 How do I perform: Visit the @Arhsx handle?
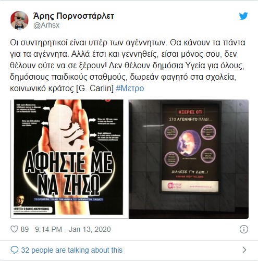click(46, 25)
